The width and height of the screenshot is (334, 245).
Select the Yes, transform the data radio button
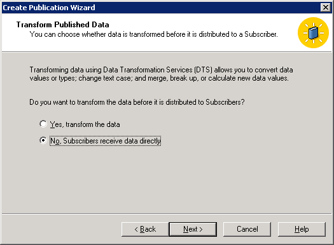[43, 124]
